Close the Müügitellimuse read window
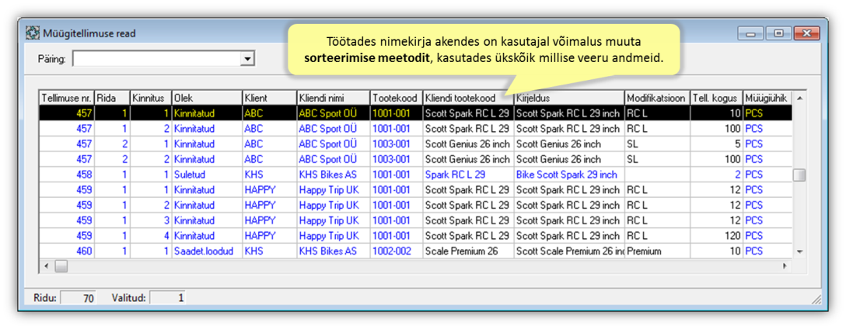This screenshot has width=846, height=329. 806,33
